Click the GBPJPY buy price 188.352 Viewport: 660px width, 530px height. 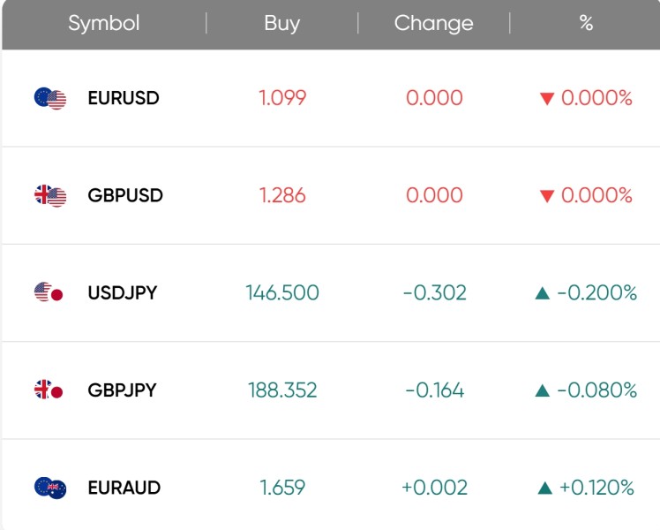pos(282,390)
